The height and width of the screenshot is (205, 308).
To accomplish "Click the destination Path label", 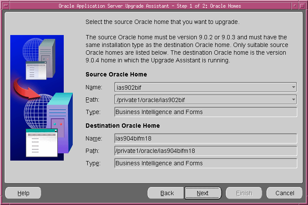I will (92, 151).
